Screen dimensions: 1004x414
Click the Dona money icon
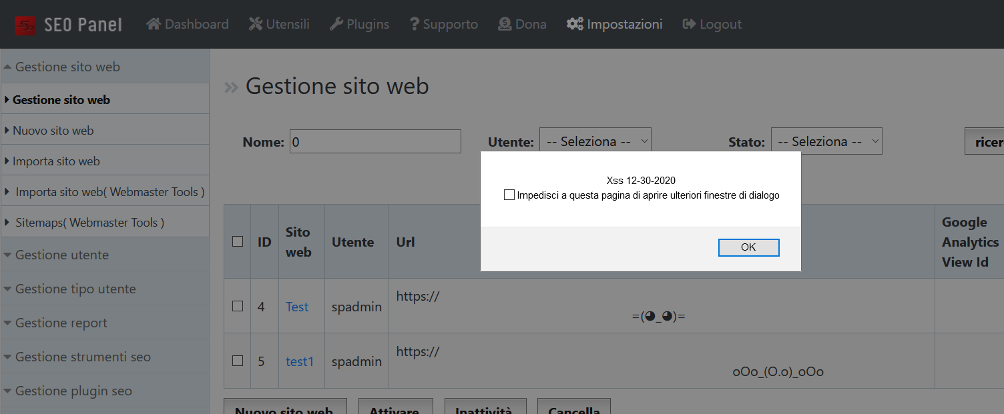(505, 24)
